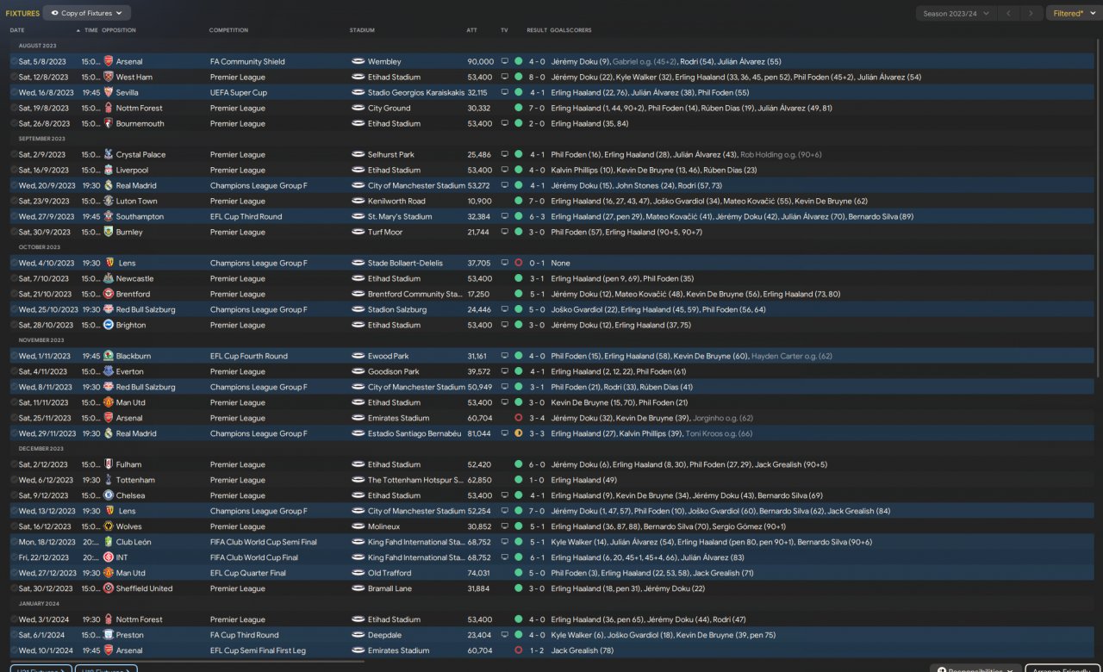Image resolution: width=1103 pixels, height=672 pixels.
Task: Click the draw indicator on the Real Madrid 3-3 row
Action: click(x=518, y=433)
